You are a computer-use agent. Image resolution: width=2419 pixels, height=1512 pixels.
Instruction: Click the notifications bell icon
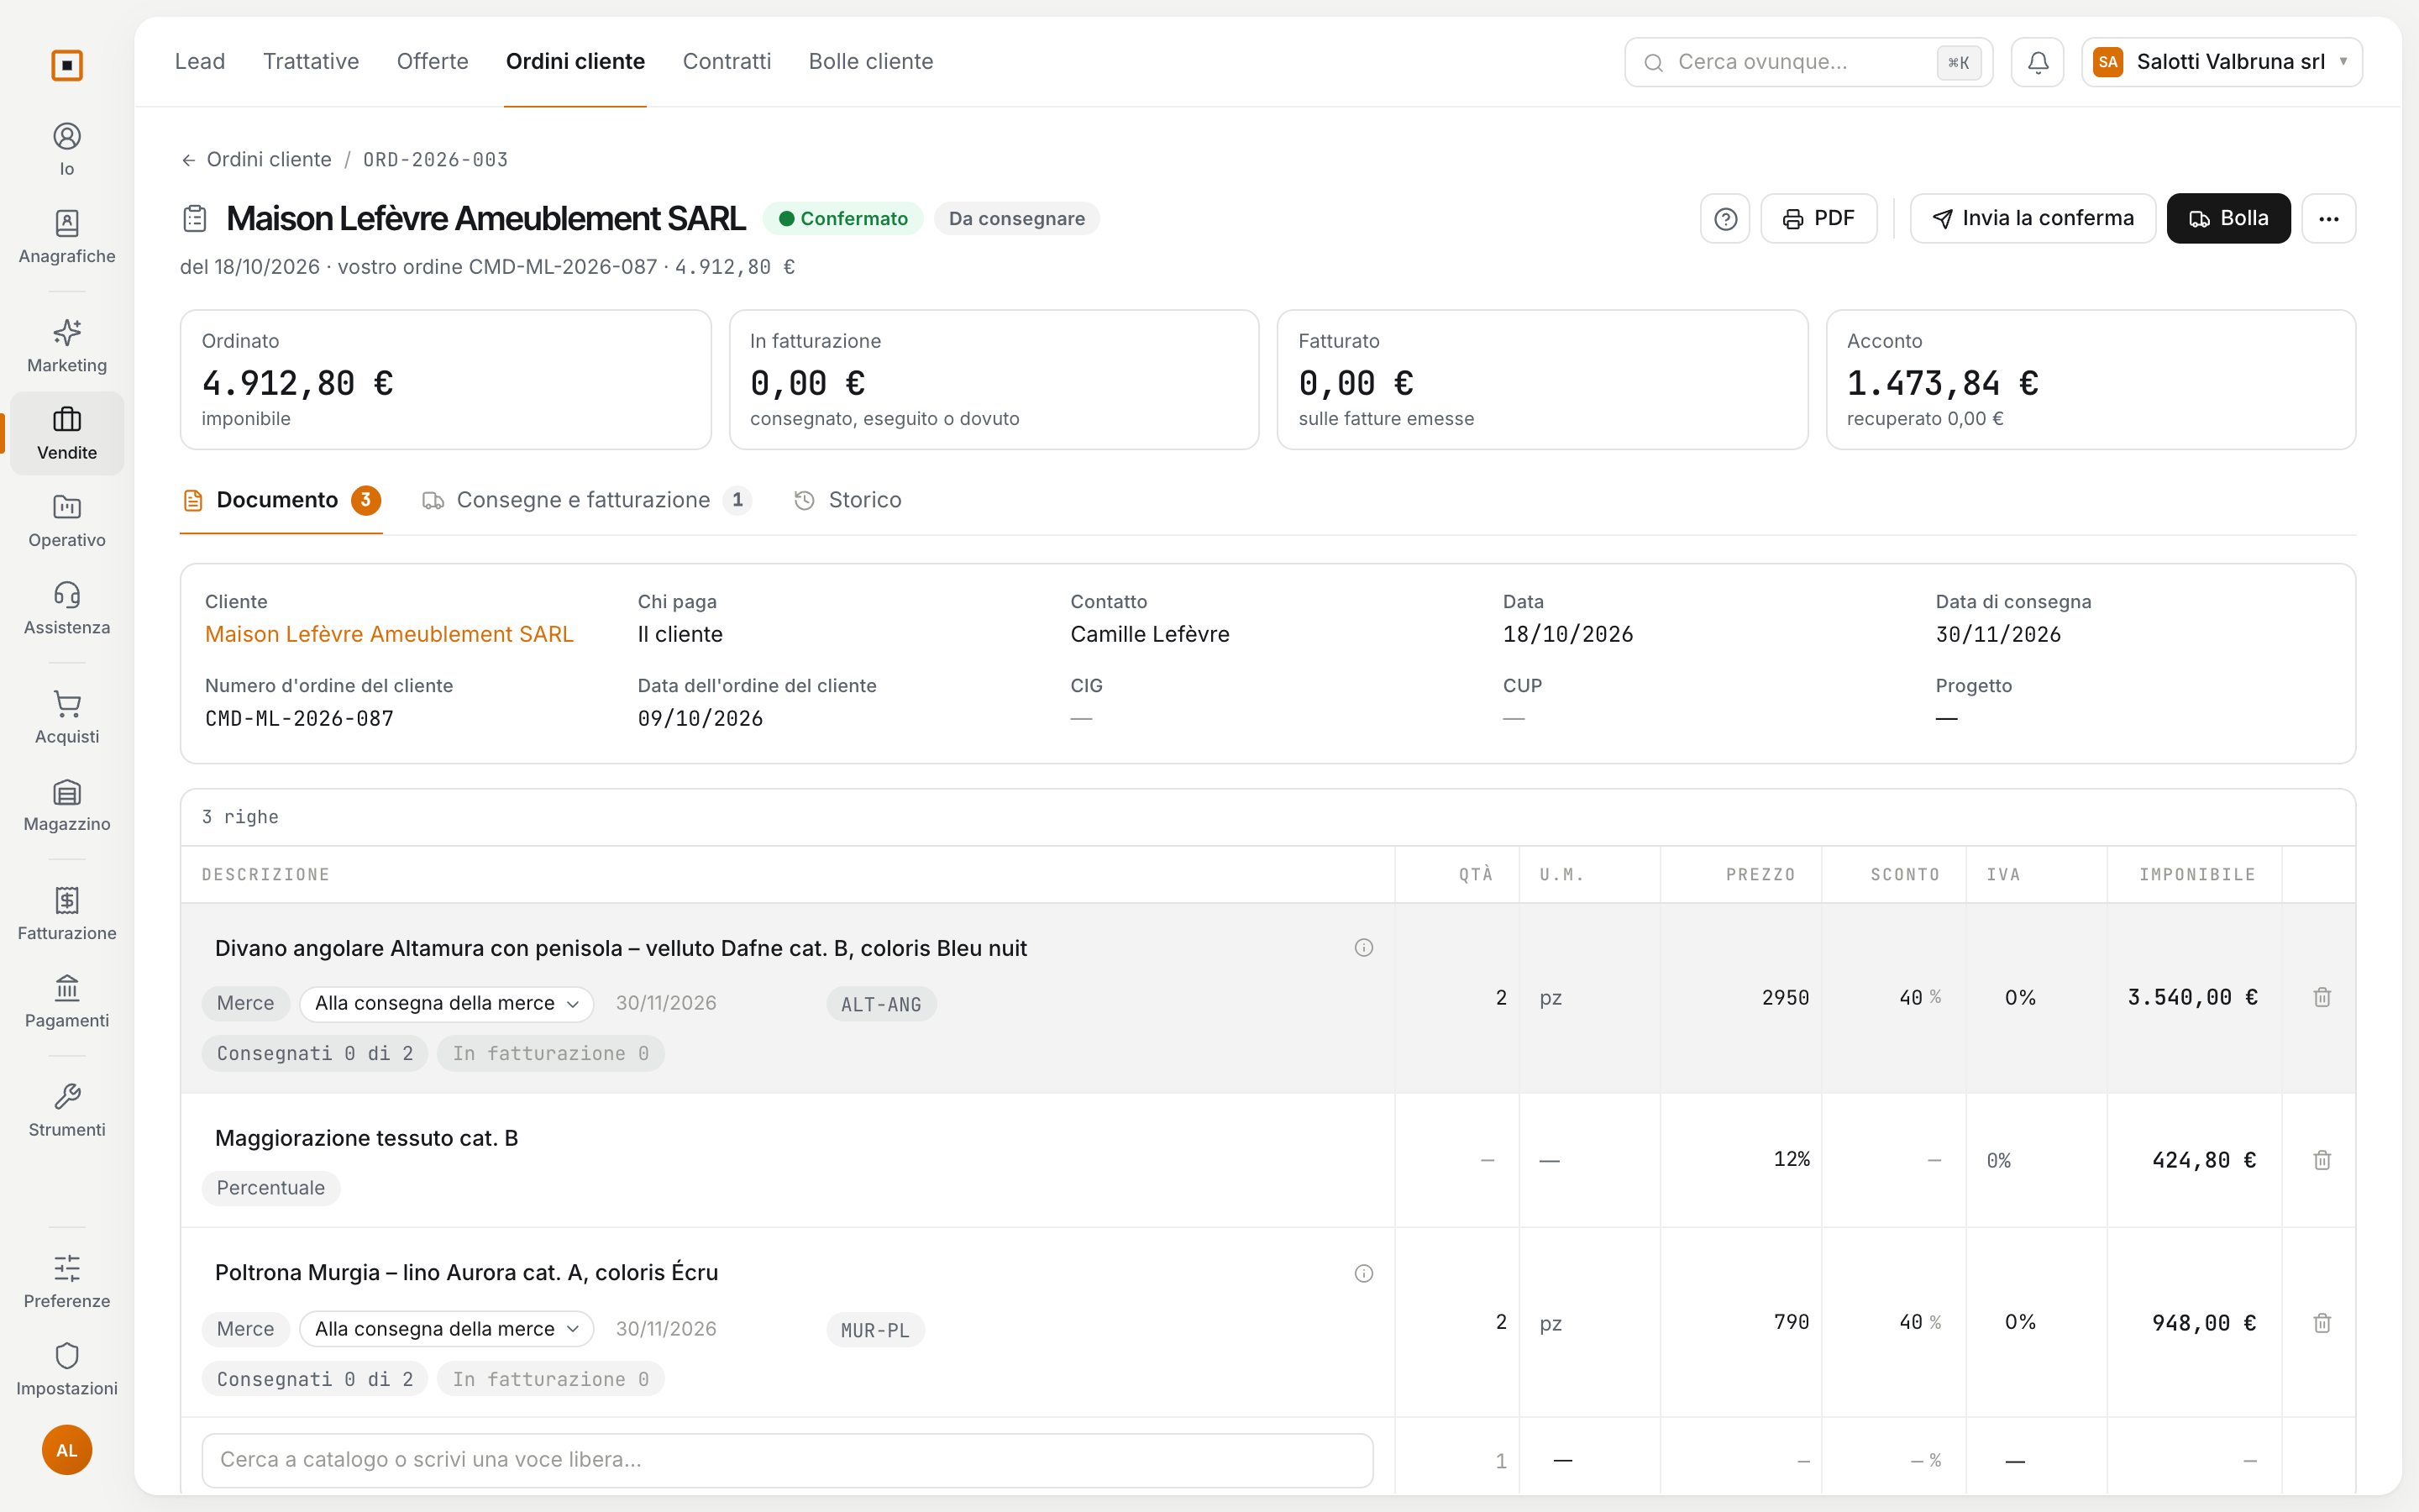point(2037,62)
